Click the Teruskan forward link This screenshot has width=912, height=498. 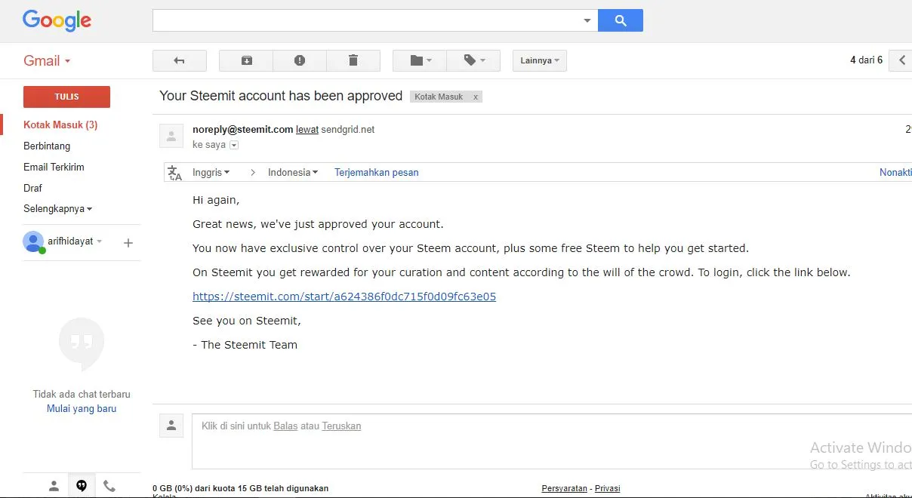click(x=341, y=426)
